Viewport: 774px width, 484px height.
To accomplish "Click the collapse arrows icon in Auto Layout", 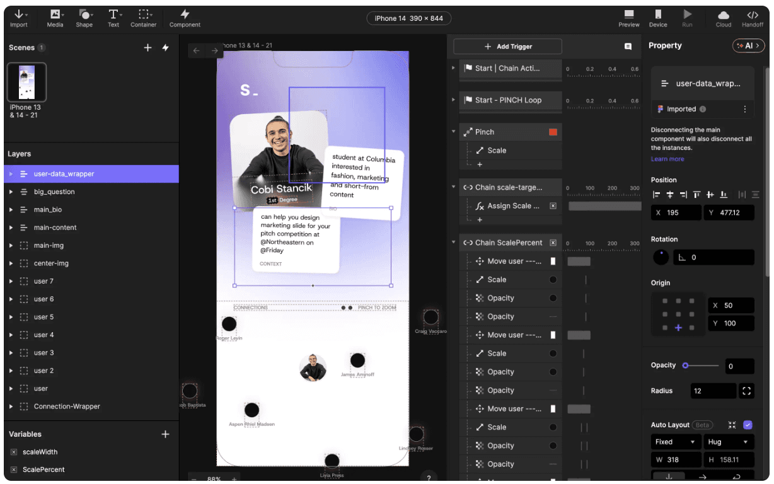I will (732, 425).
